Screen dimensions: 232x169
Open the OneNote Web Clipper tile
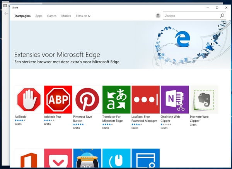(x=175, y=100)
